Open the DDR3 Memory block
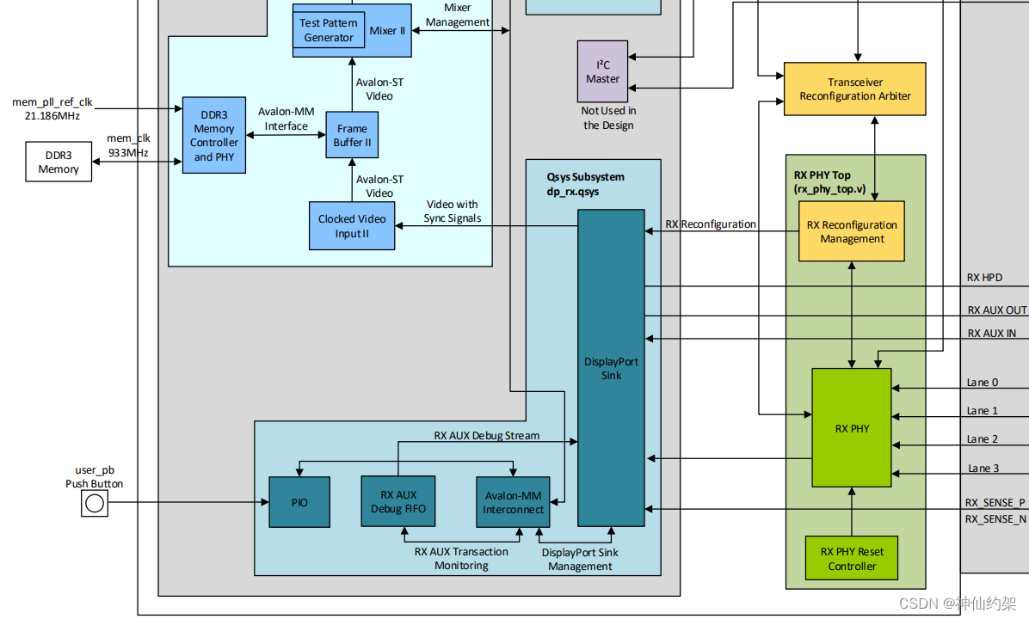The height and width of the screenshot is (619, 1029). (58, 161)
